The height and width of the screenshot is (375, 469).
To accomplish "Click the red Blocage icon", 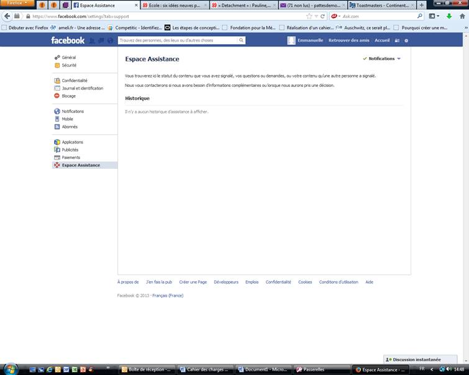I will pyautogui.click(x=57, y=96).
